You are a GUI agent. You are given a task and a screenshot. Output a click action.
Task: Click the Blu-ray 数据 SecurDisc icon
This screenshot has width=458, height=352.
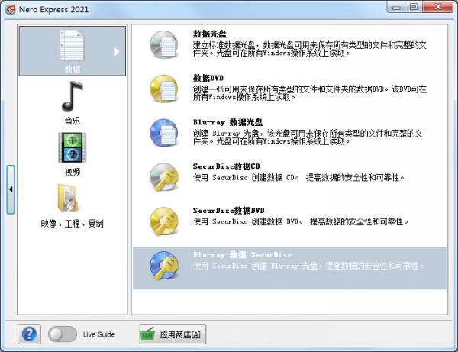click(163, 265)
